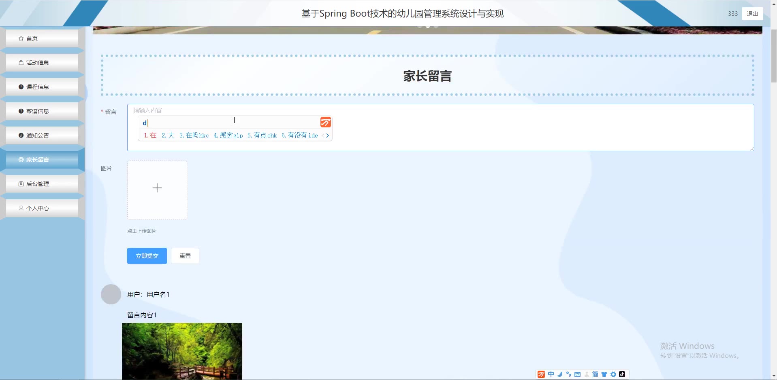Toggle simplified/traditional via 简 icon
This screenshot has width=777, height=380.
click(595, 374)
